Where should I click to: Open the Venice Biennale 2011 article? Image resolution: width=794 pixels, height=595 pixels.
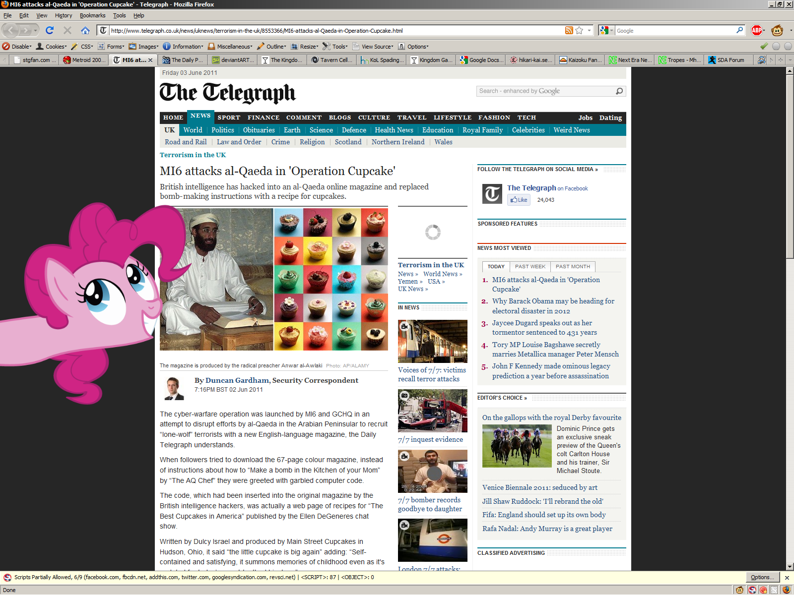coord(540,487)
